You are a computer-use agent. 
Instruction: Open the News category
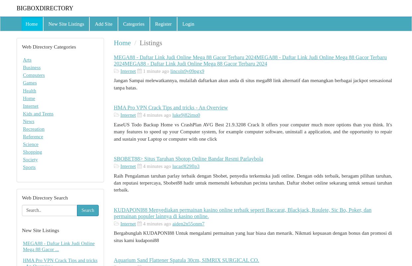point(29,121)
